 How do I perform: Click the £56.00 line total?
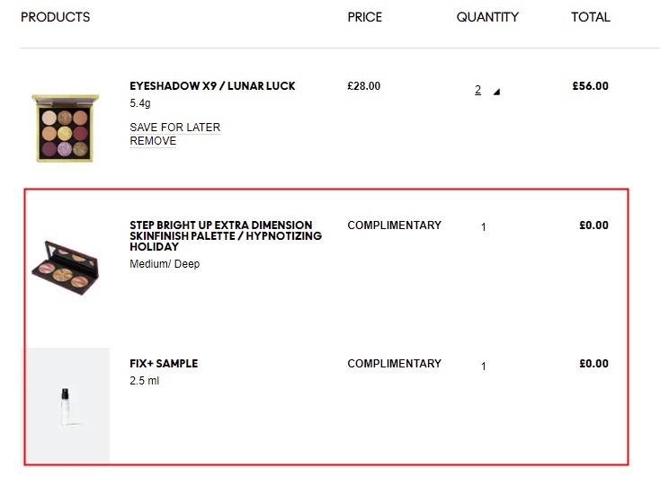pos(590,86)
